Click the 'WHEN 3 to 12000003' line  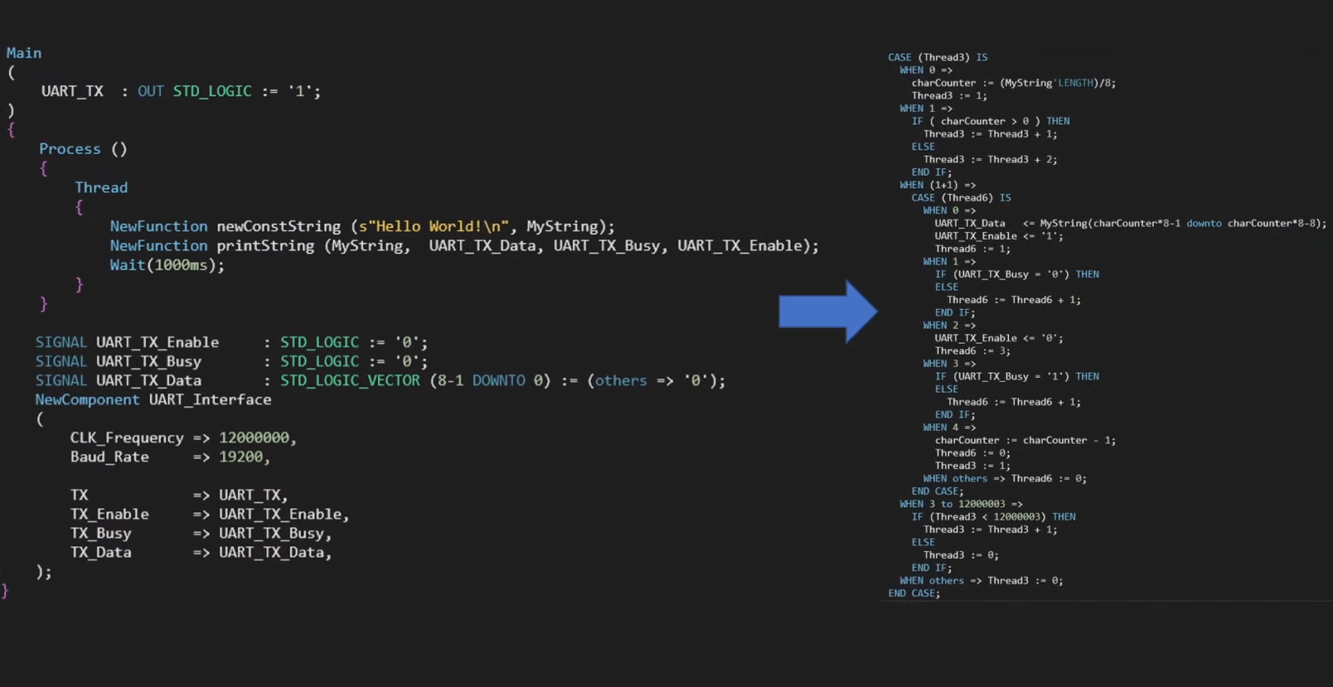(x=961, y=504)
